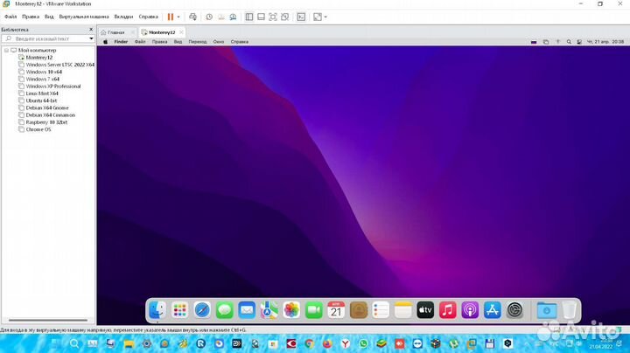Switch to the 'Главная' tab

click(115, 32)
